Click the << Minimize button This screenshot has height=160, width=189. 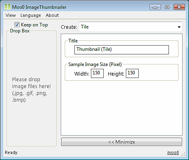[x=121, y=142]
